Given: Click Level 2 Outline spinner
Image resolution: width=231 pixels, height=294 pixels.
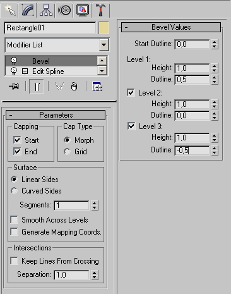Looking at the screenshot, I should coord(215,116).
